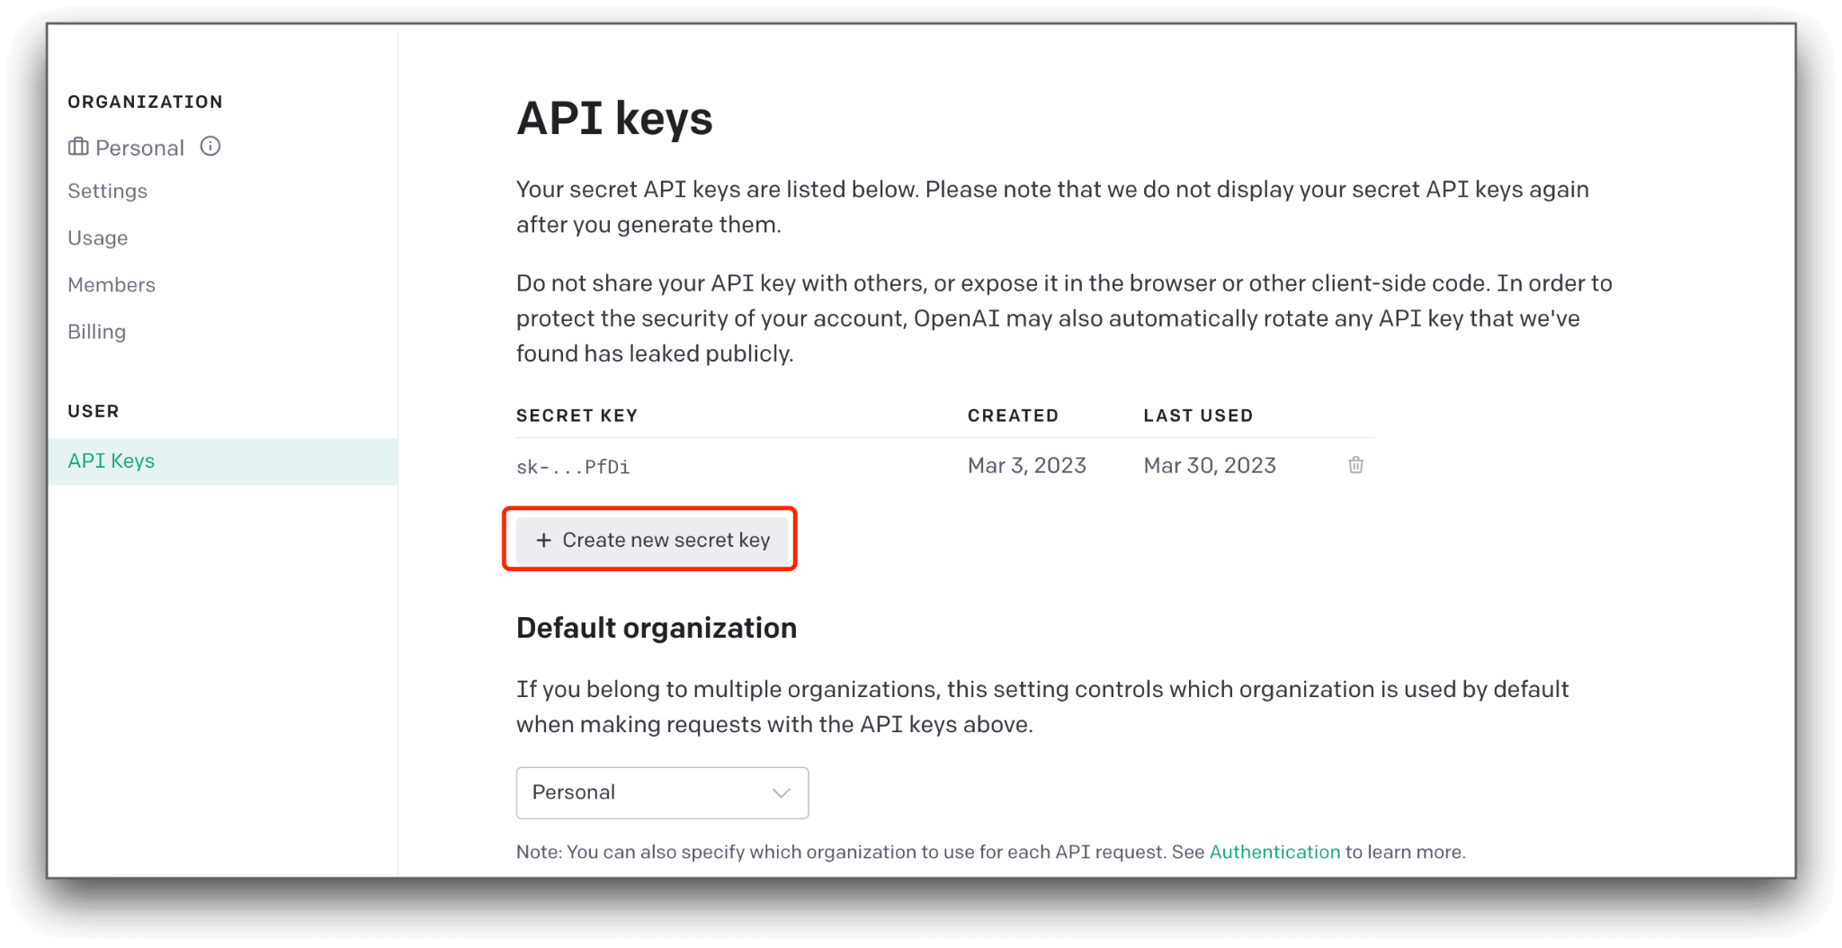Go to the Billing page
This screenshot has height=948, width=1842.
96,331
